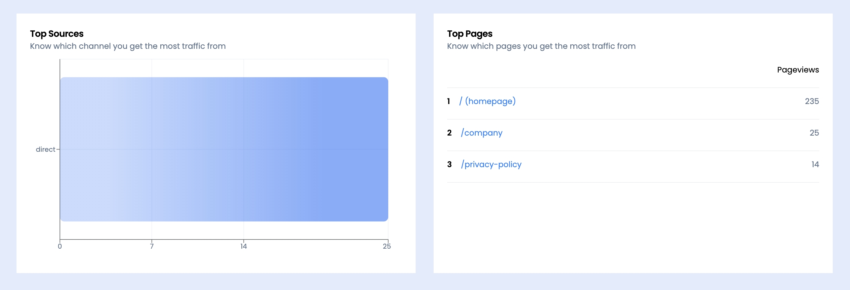The image size is (850, 290).
Task: Click rank number 3 in Top Pages
Action: pyautogui.click(x=449, y=164)
